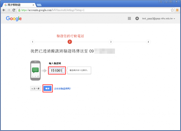Click the blue 驗證 verify button
The image size is (181, 131).
click(x=47, y=88)
